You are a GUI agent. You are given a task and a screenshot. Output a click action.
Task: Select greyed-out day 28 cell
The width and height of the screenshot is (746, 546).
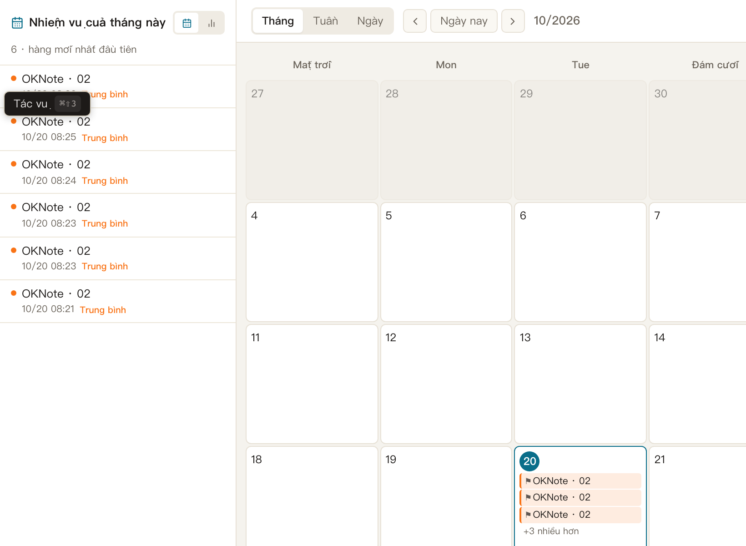click(x=446, y=140)
